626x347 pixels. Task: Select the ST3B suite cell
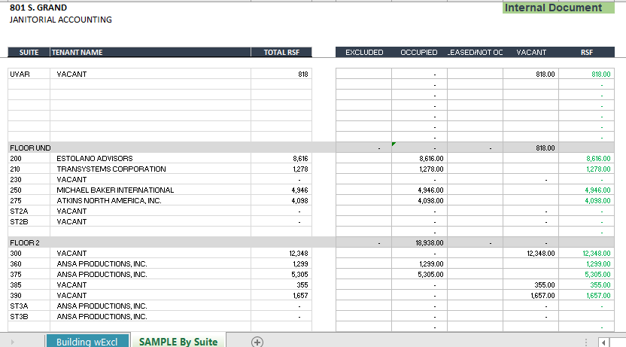tap(29, 317)
